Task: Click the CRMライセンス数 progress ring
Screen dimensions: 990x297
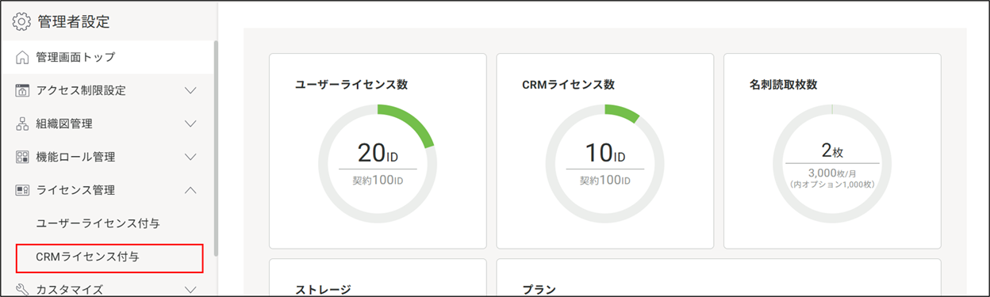Action: click(604, 163)
